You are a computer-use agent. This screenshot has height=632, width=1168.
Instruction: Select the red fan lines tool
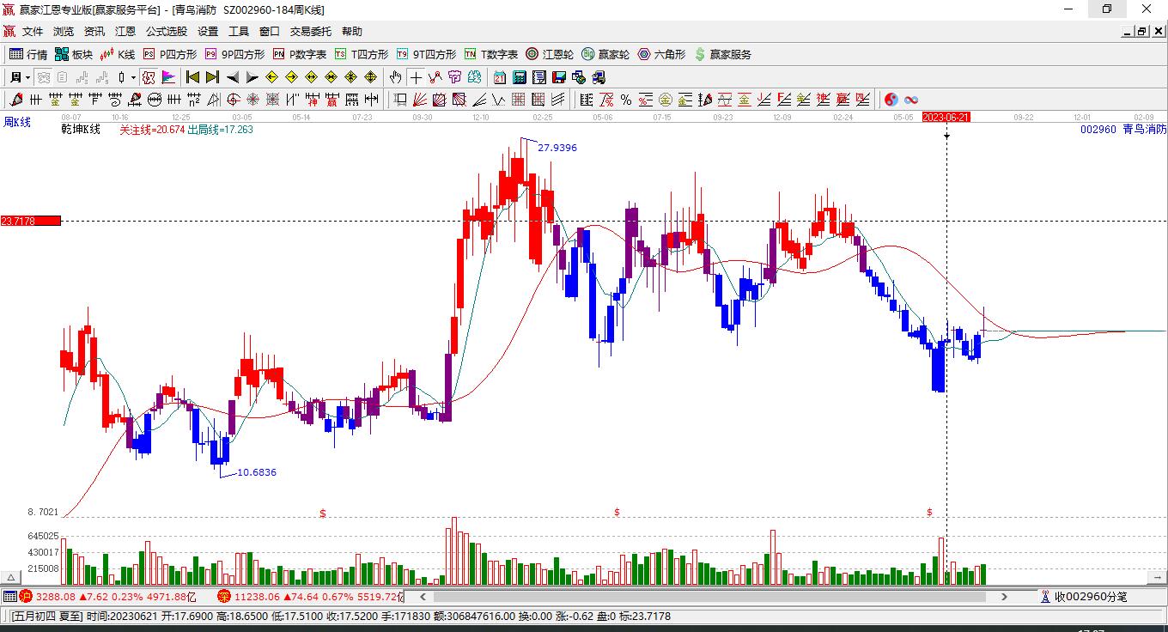(x=420, y=100)
